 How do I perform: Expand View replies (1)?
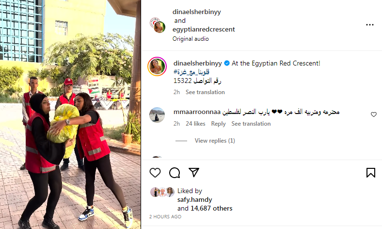pyautogui.click(x=215, y=141)
